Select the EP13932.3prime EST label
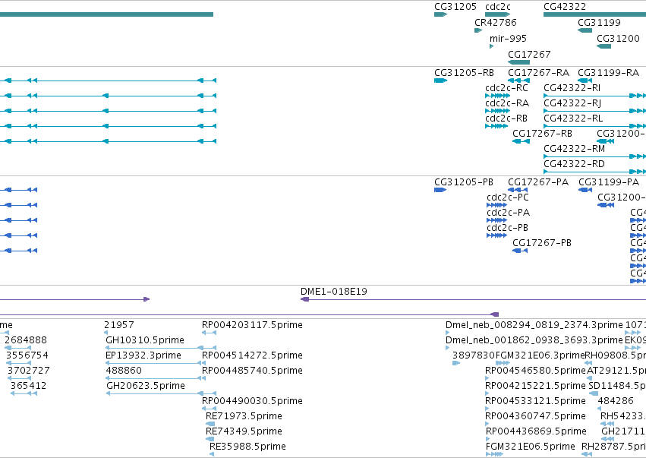Screen dimensions: 646x458 143,355
